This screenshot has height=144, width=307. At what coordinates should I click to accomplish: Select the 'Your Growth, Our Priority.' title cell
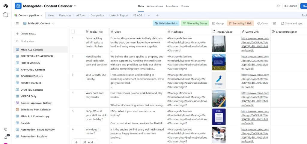point(96,80)
